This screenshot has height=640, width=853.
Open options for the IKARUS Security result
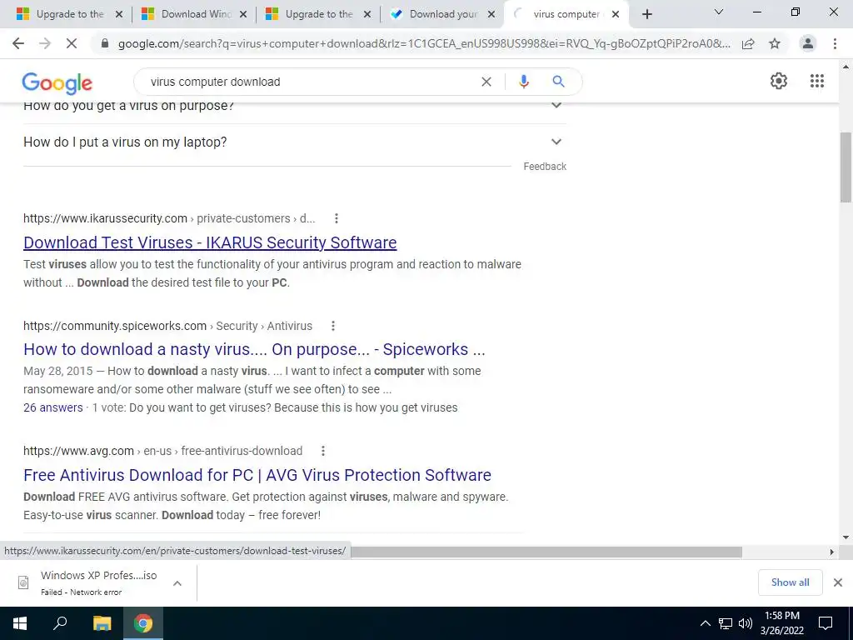click(x=337, y=218)
